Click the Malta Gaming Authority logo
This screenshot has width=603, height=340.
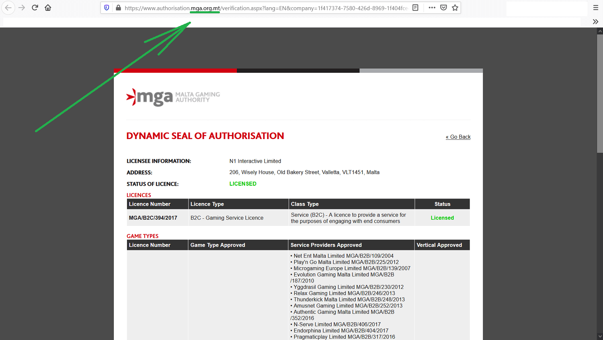tap(173, 97)
